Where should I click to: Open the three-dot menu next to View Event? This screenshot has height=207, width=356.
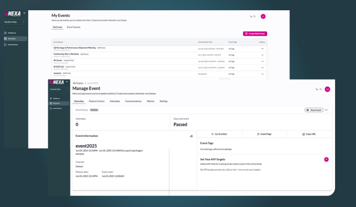326,110
